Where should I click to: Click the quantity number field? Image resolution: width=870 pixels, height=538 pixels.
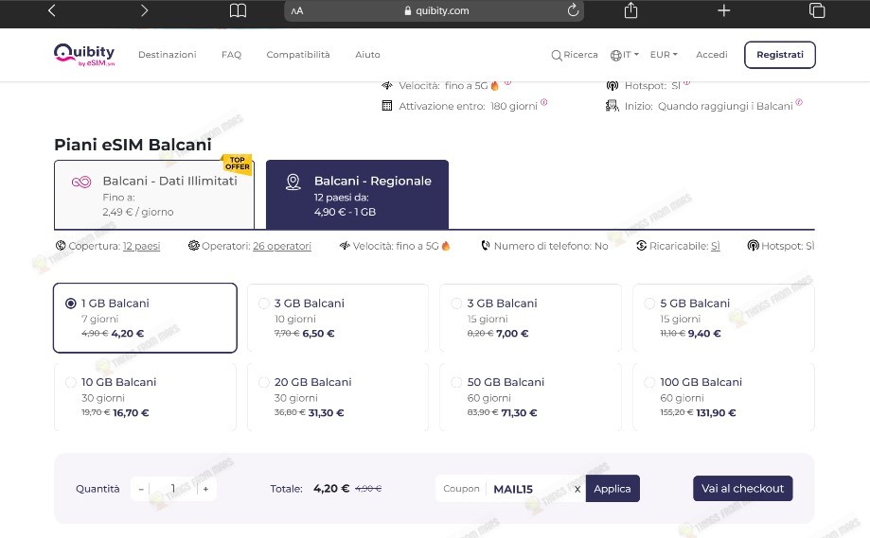[x=173, y=489]
